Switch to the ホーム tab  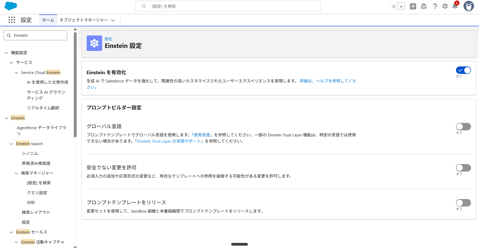coord(48,20)
